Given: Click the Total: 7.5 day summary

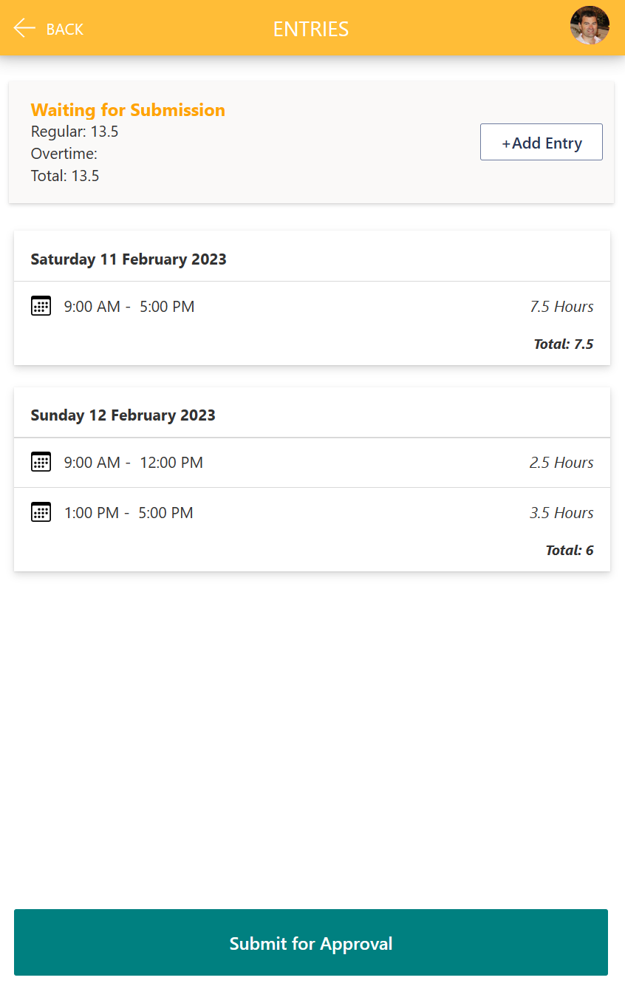Looking at the screenshot, I should click(x=563, y=344).
